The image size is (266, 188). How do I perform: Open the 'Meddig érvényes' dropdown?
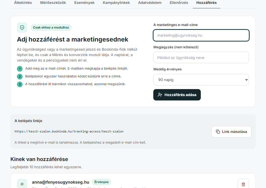201,80
